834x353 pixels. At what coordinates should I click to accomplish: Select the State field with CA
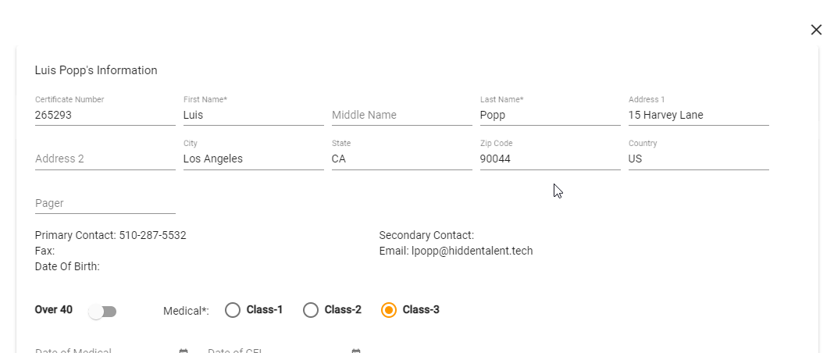[401, 159]
